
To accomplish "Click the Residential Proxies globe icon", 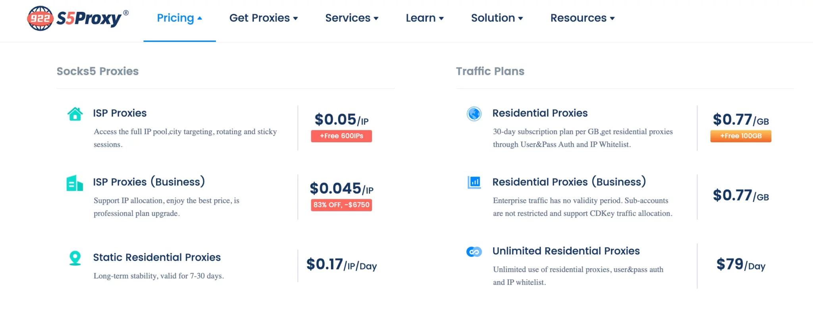I will point(474,114).
